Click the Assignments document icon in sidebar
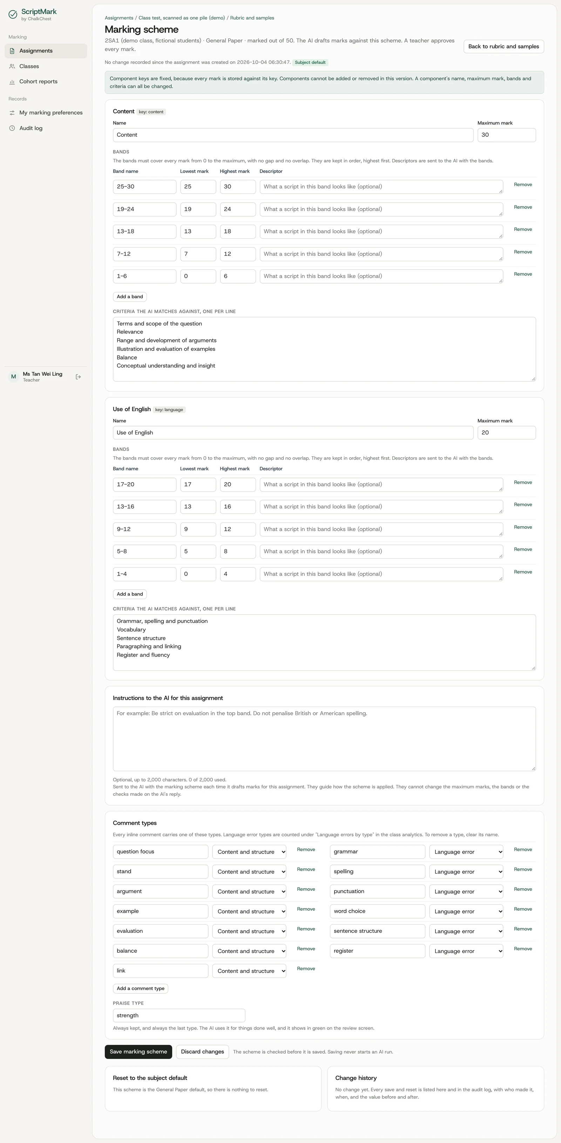Screen dimensions: 561x1143 12,51
